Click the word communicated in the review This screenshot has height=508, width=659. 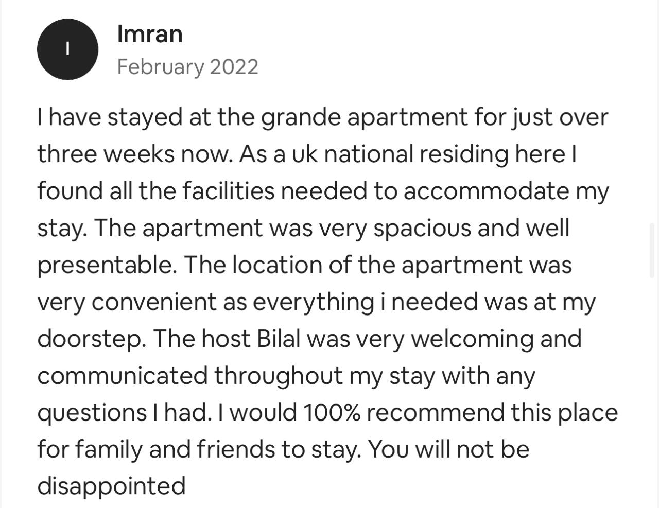click(x=123, y=376)
